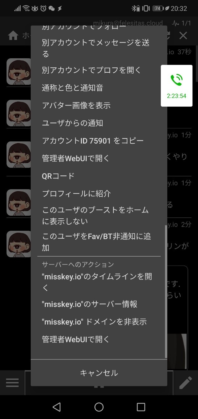Close column with the X icon
Viewport: 198px width, 419px height.
183,36
